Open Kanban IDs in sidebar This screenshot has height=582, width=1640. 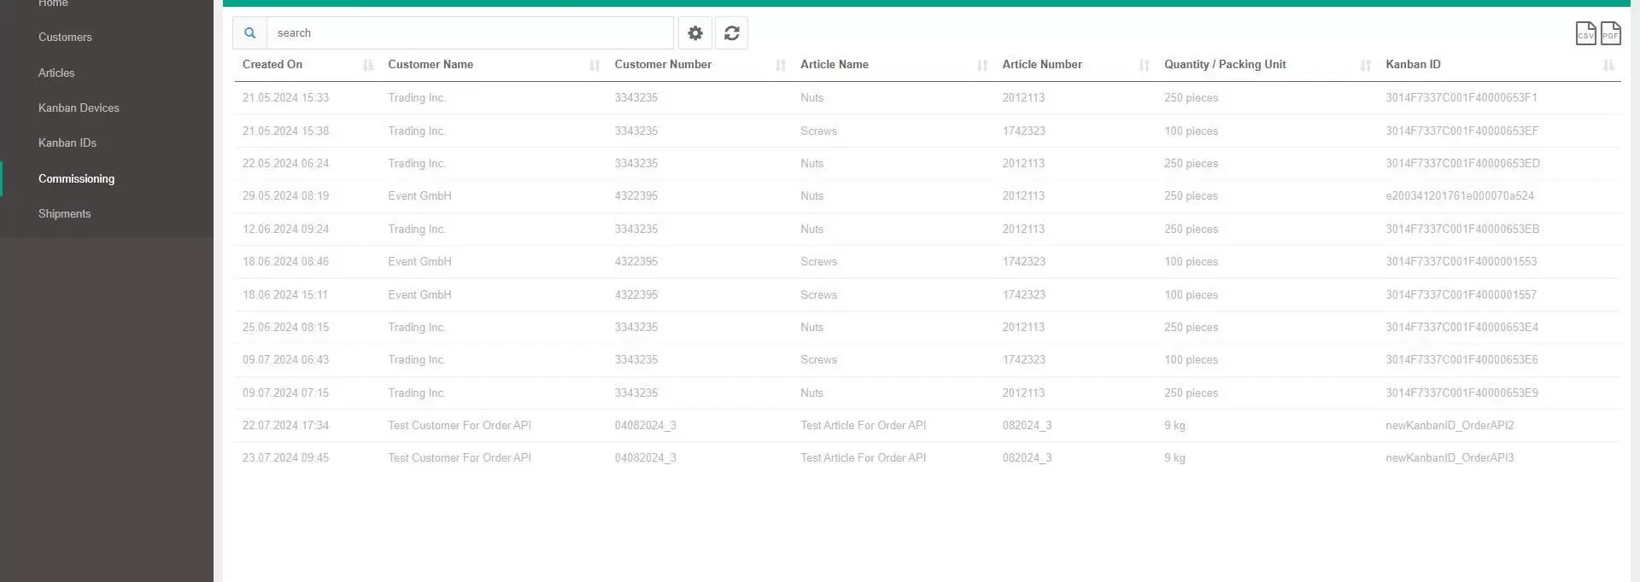tap(67, 143)
